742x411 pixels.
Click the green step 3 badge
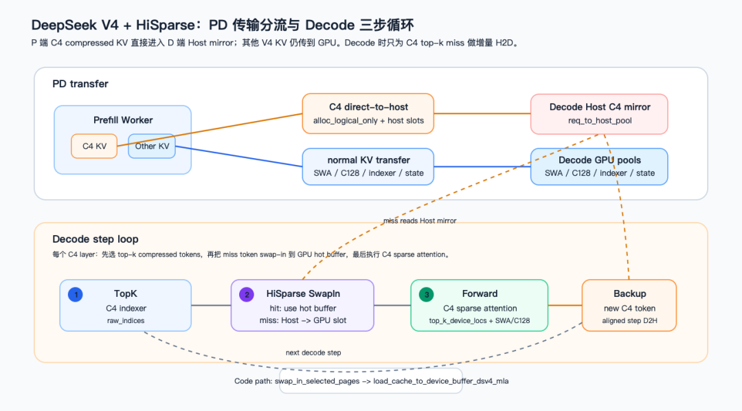(427, 295)
